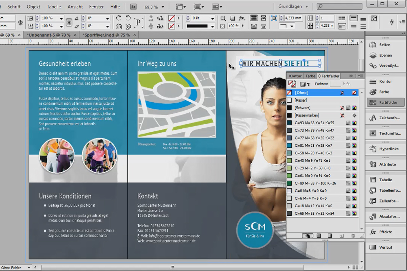This screenshot has width=407, height=271.
Task: Open the Farbfelder panel flyout menu
Action: (x=361, y=76)
